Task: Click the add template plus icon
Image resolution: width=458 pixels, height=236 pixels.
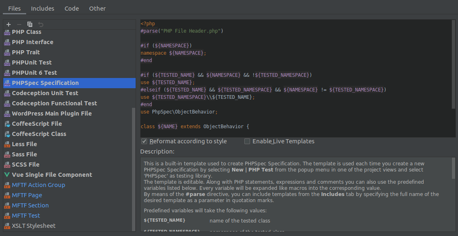Action: click(9, 24)
